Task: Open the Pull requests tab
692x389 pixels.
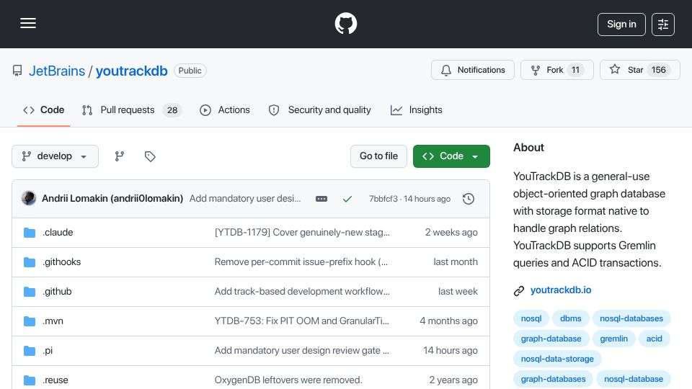Action: pyautogui.click(x=132, y=109)
